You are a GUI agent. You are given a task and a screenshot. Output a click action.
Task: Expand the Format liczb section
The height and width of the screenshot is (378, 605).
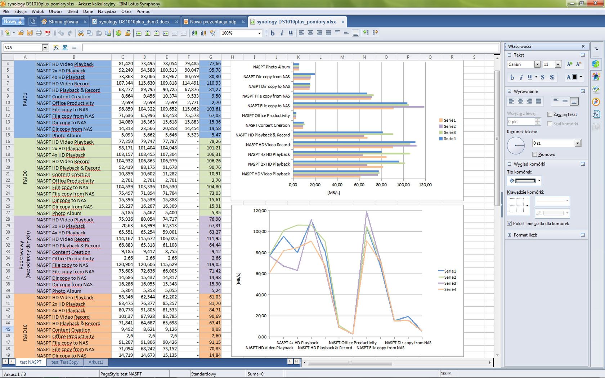coord(509,235)
